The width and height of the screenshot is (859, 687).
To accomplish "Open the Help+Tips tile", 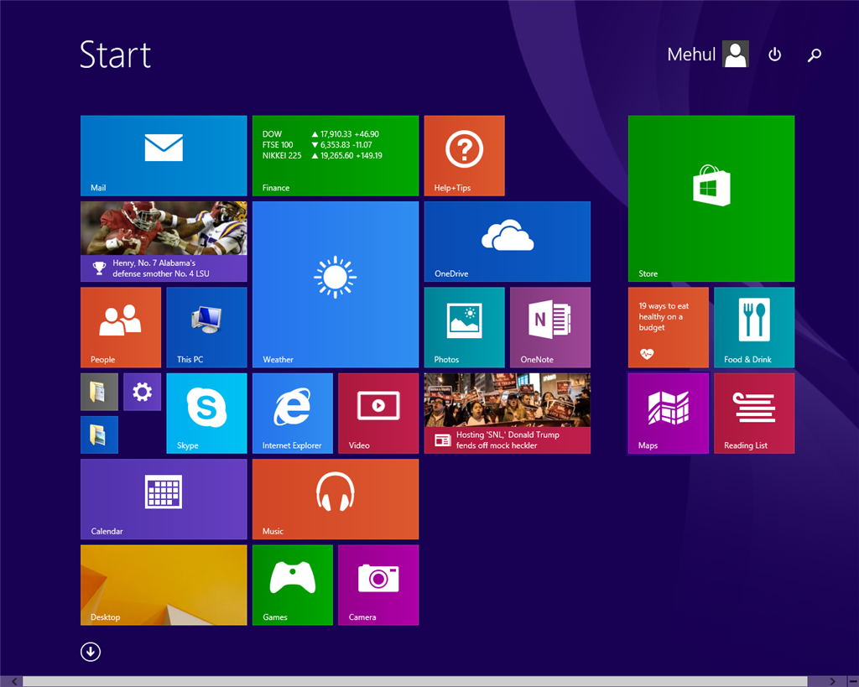I will (464, 155).
